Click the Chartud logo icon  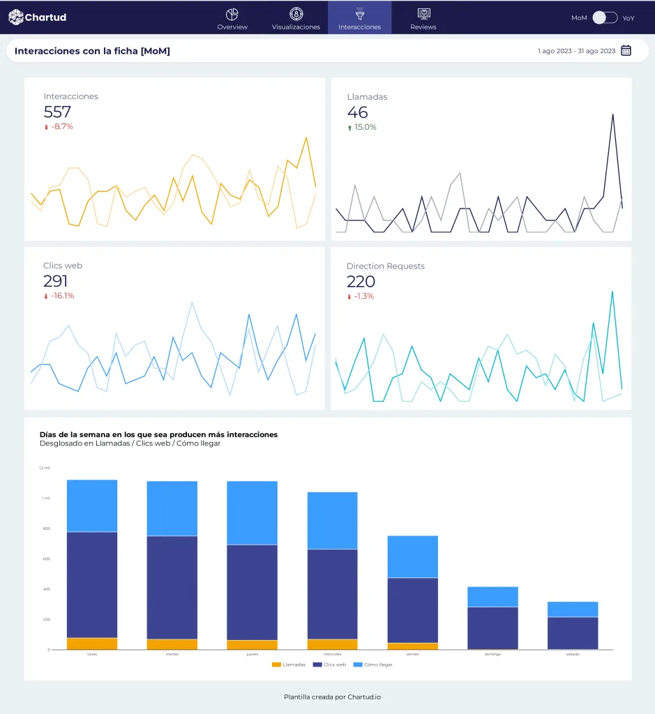pyautogui.click(x=16, y=17)
